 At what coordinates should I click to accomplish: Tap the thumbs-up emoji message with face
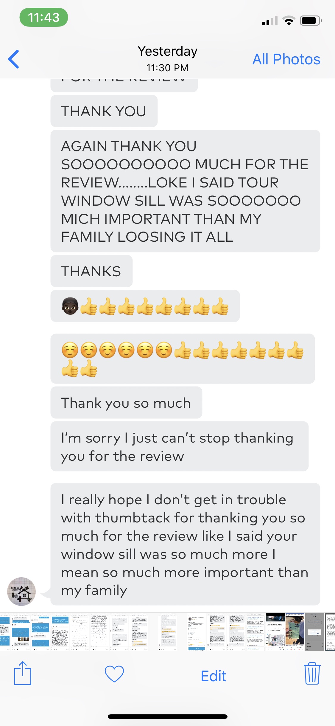pos(145,306)
